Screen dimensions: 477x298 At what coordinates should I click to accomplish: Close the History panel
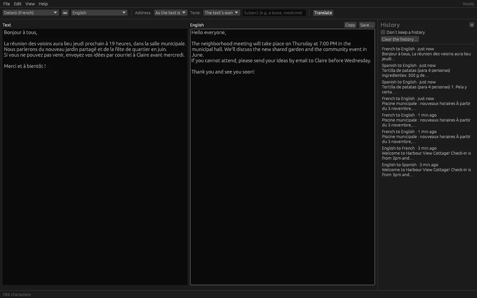[x=472, y=25]
